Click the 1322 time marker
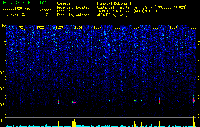 click(40, 27)
